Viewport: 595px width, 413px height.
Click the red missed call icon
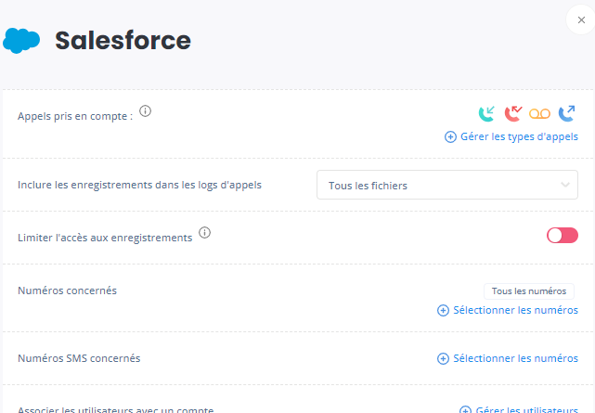[x=513, y=113]
